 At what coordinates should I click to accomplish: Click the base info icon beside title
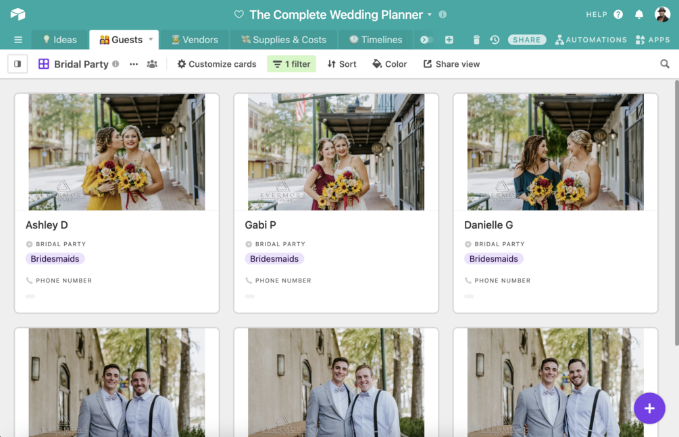coord(443,14)
